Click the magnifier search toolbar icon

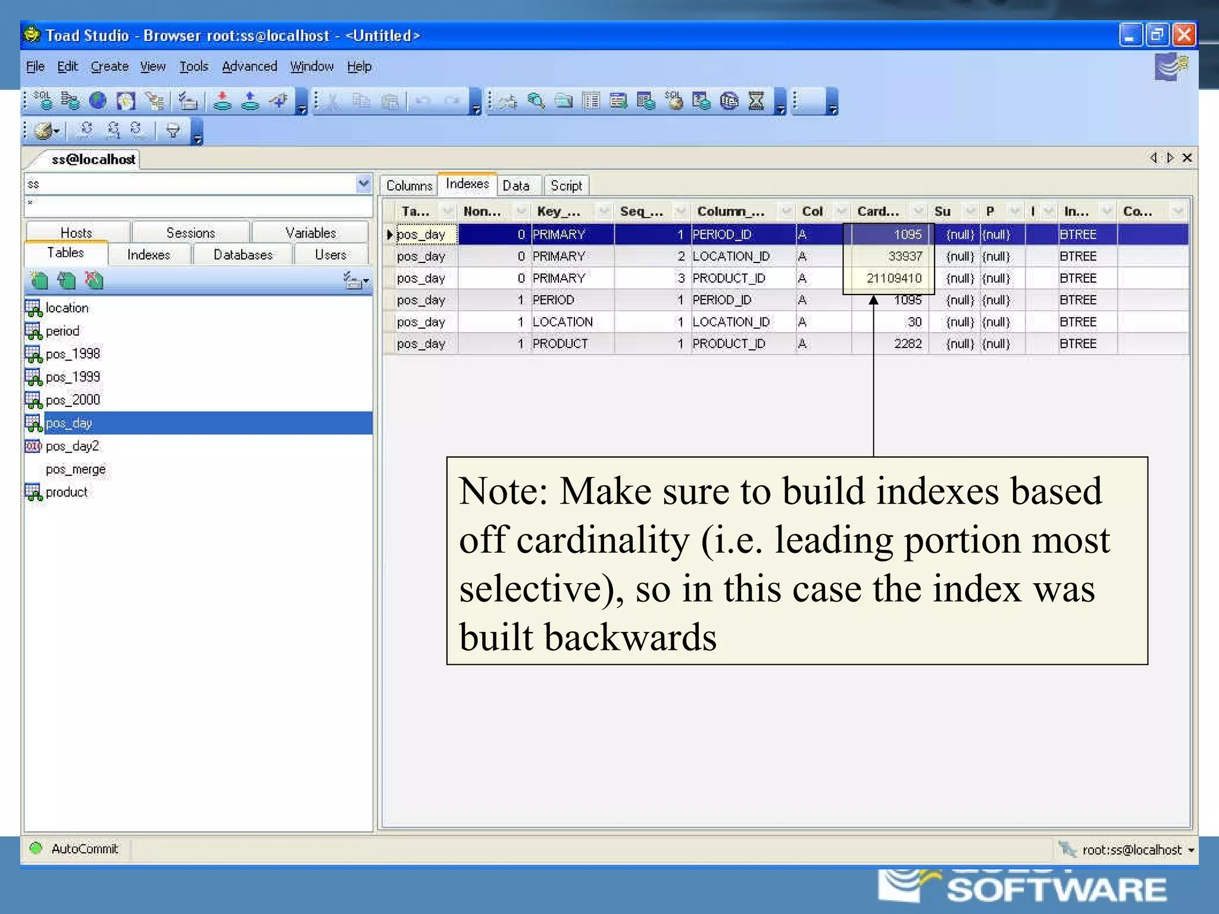click(x=536, y=101)
